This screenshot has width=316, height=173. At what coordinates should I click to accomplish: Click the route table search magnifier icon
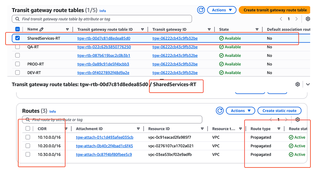point(18,19)
